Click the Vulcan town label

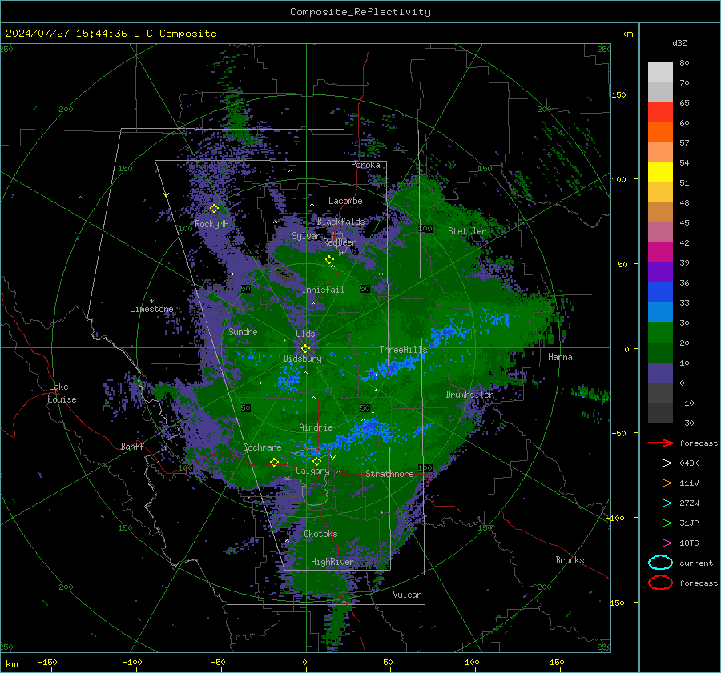[x=407, y=595]
